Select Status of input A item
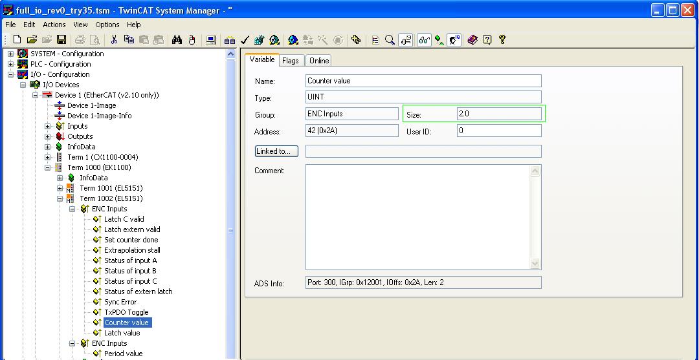The image size is (699, 360). tap(131, 260)
